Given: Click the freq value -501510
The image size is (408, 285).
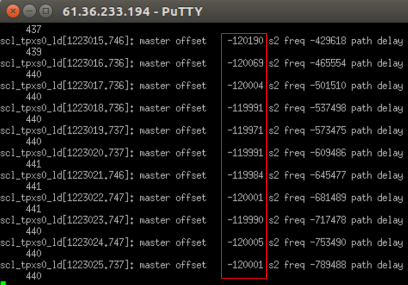Looking at the screenshot, I should [328, 86].
